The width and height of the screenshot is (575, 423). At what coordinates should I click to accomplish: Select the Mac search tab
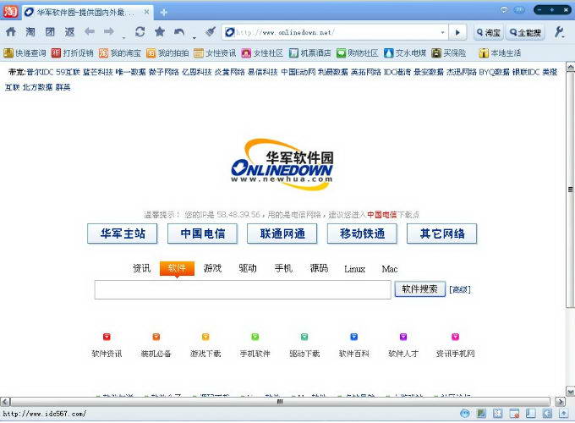(x=390, y=269)
